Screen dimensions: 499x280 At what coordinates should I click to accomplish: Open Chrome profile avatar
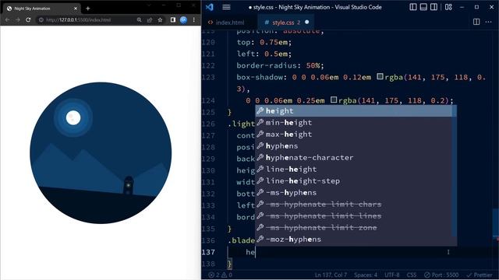[183, 19]
